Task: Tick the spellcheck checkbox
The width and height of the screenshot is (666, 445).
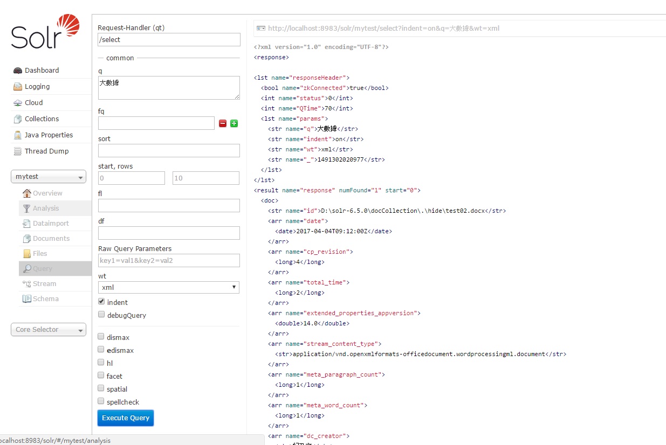Action: [x=101, y=401]
